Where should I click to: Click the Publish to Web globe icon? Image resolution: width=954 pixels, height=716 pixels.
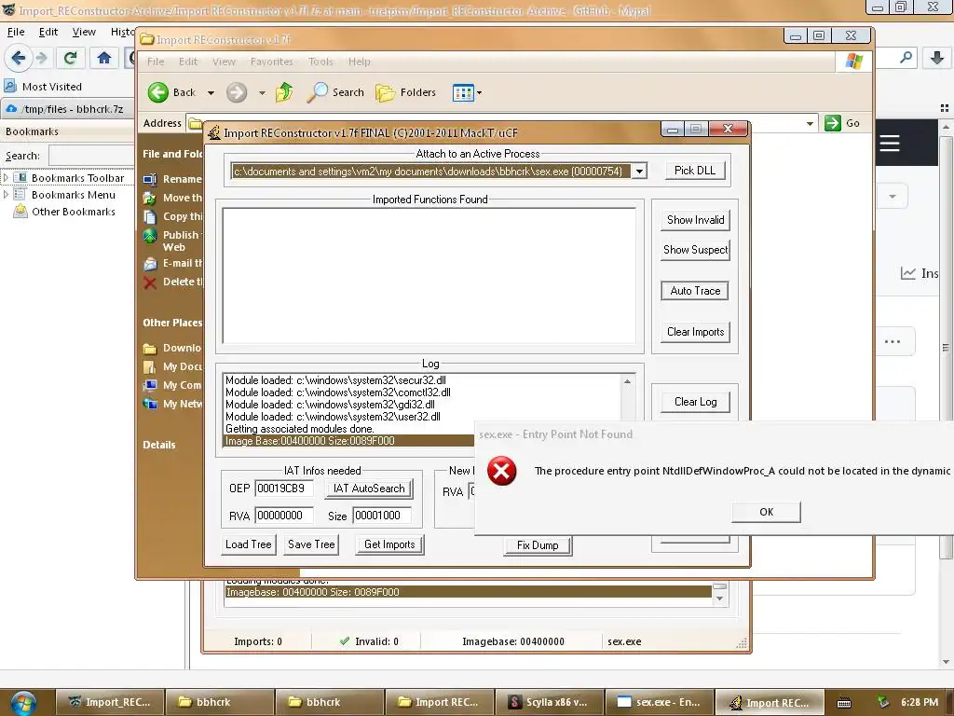(x=150, y=236)
